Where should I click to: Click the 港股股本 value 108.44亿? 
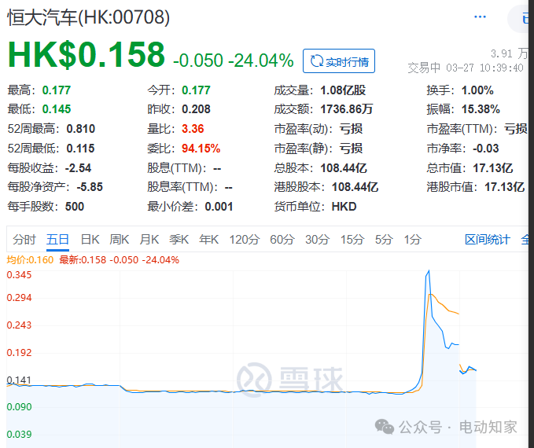[355, 187]
